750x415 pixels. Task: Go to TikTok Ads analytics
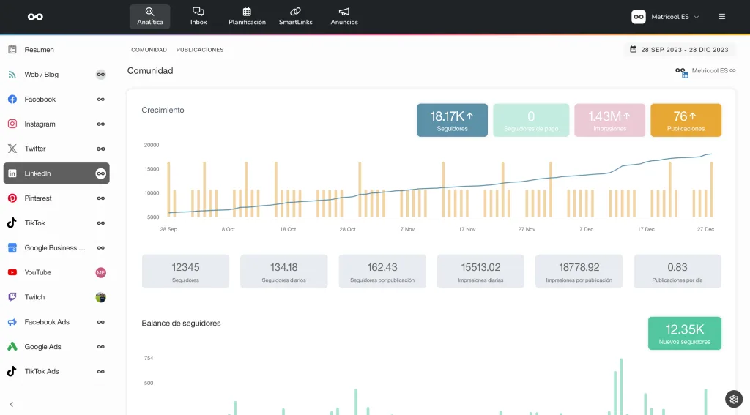(x=42, y=372)
